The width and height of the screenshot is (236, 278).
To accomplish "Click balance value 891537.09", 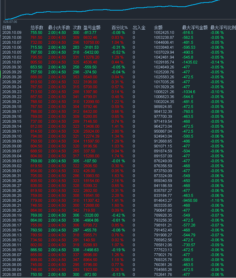I will point(163,156).
